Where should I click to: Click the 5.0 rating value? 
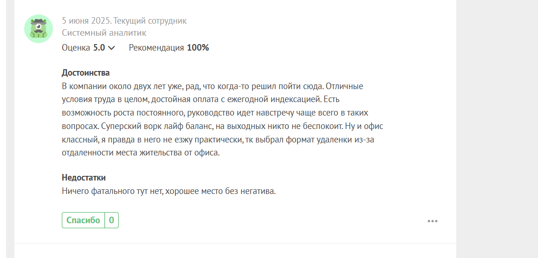[99, 48]
